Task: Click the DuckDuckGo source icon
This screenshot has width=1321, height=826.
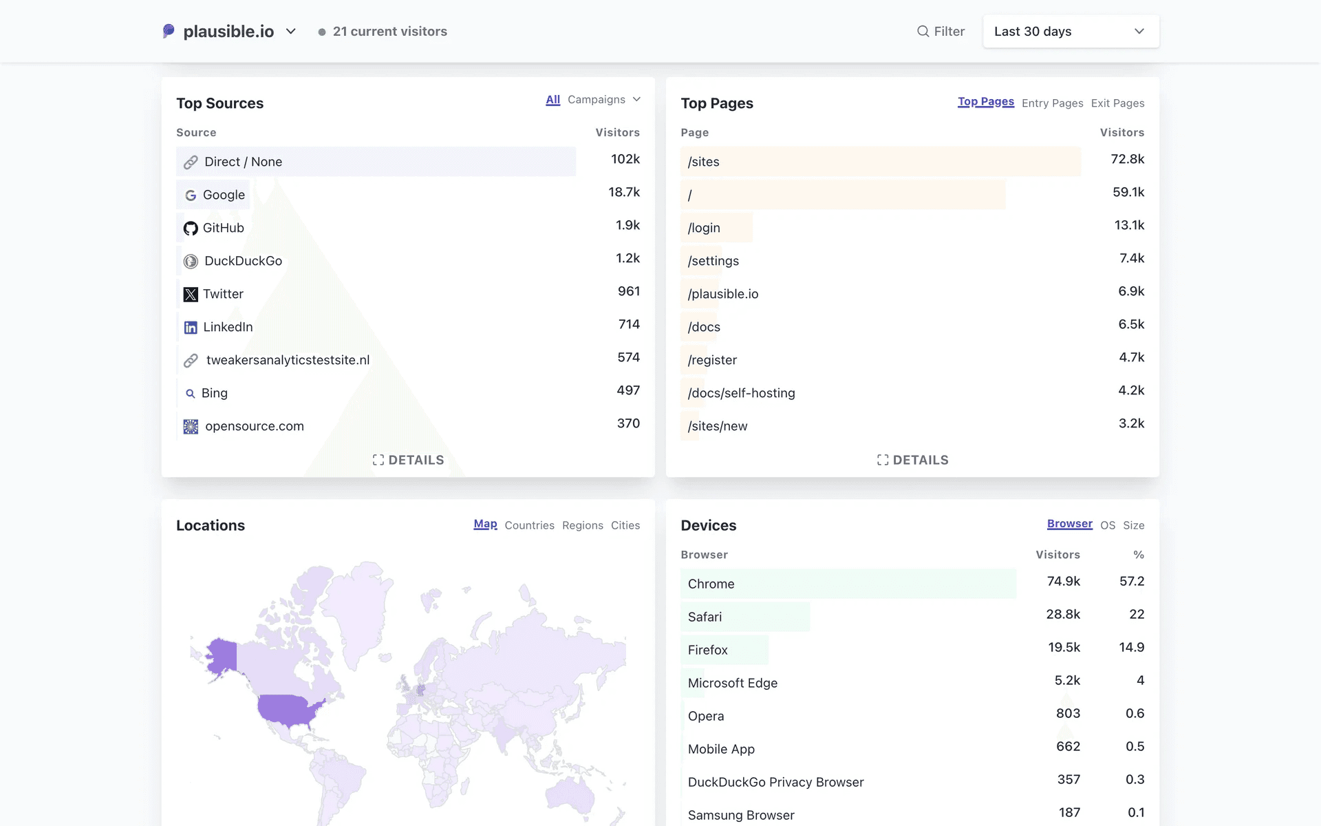Action: pyautogui.click(x=191, y=262)
